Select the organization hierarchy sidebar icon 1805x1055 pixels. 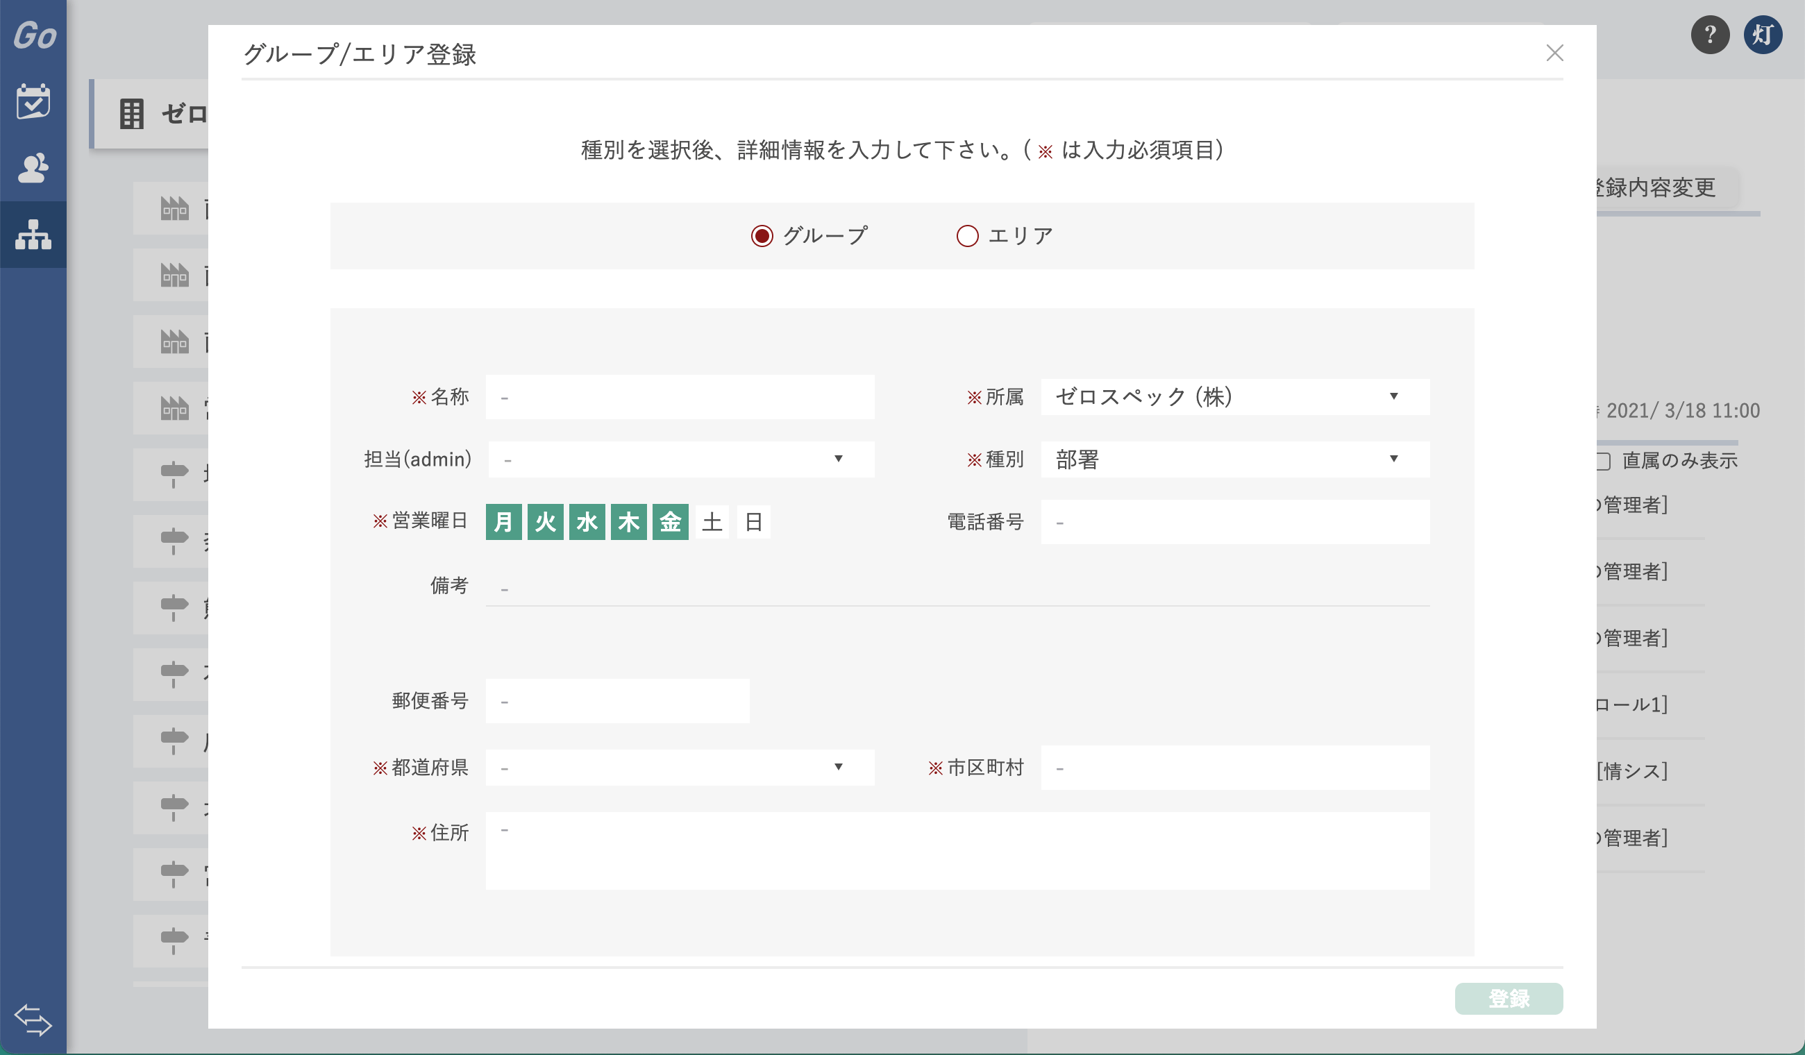point(33,234)
